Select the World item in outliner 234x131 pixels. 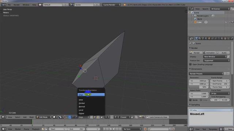[x=199, y=19]
